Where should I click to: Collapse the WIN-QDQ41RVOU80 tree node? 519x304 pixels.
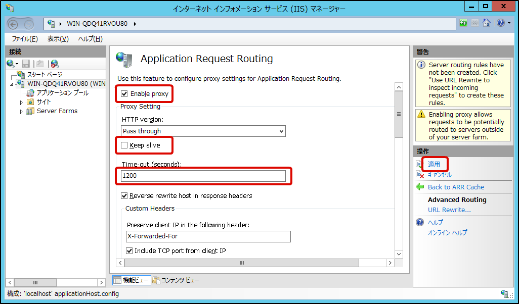pyautogui.click(x=12, y=84)
